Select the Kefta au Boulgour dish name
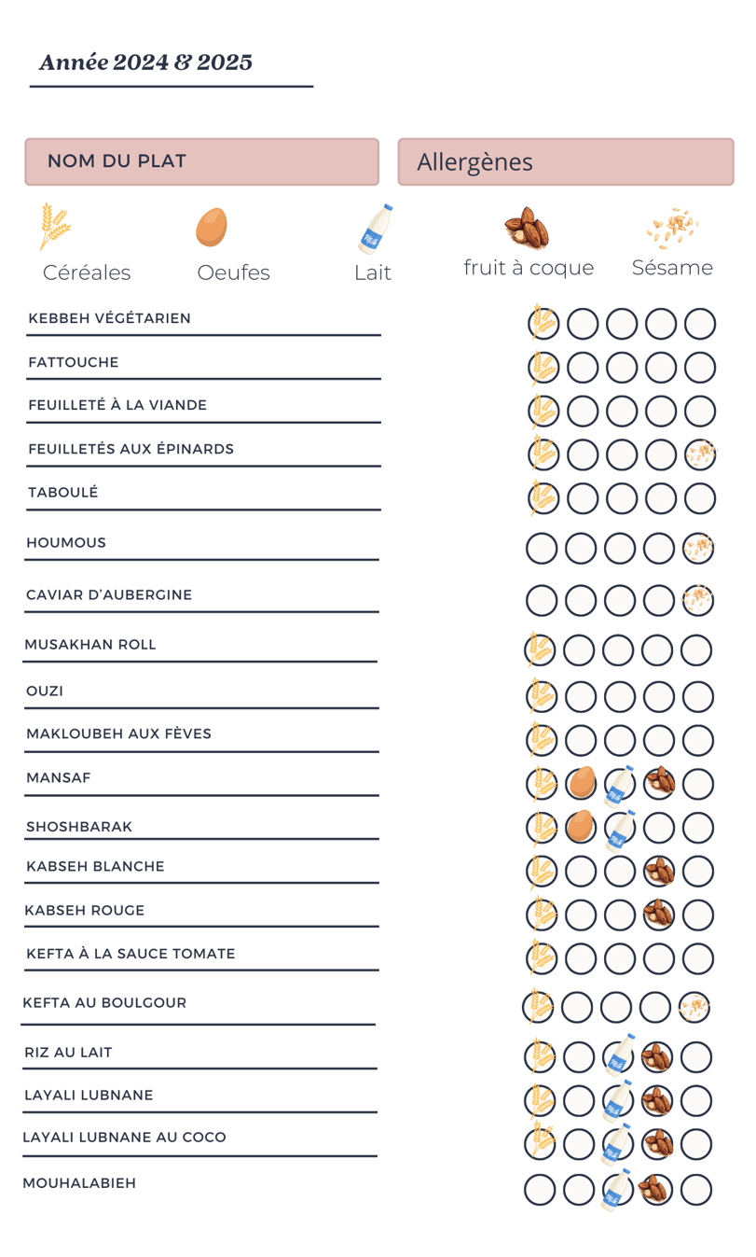This screenshot has width=756, height=1257. click(x=104, y=1003)
